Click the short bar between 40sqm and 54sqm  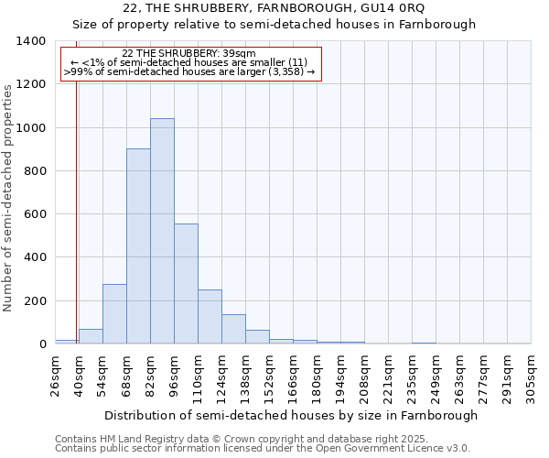point(91,336)
